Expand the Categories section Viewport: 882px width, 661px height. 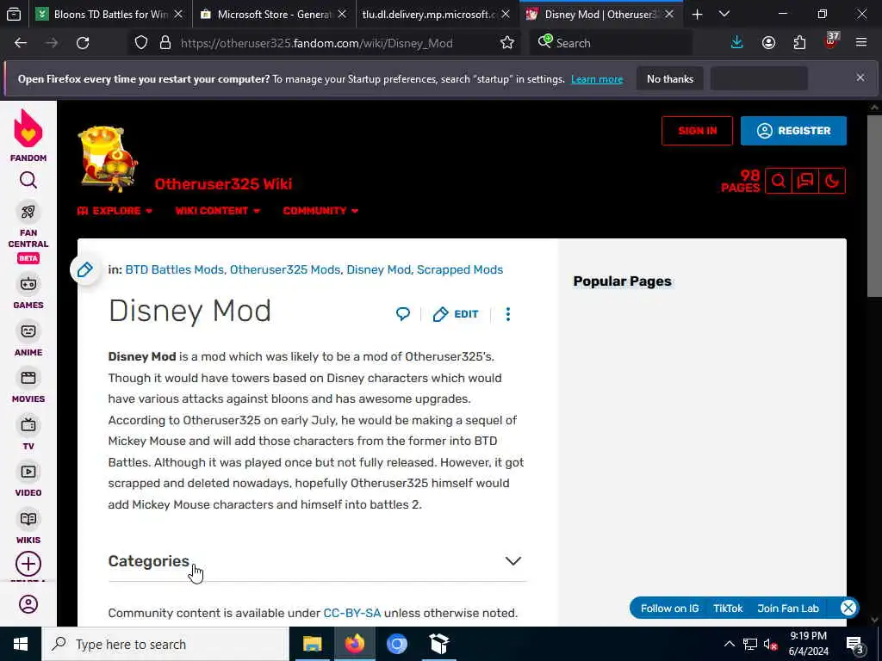pos(317,561)
